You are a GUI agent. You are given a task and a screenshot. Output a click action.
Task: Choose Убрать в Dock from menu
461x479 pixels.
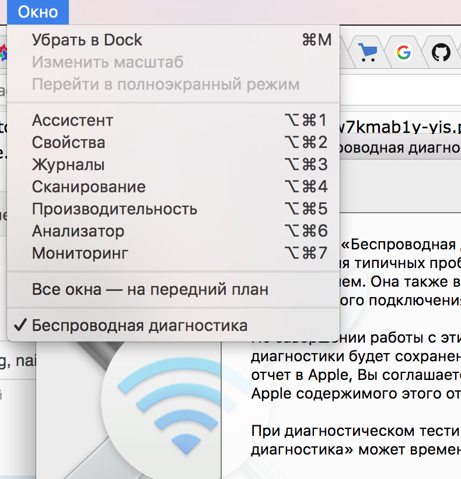tap(87, 40)
